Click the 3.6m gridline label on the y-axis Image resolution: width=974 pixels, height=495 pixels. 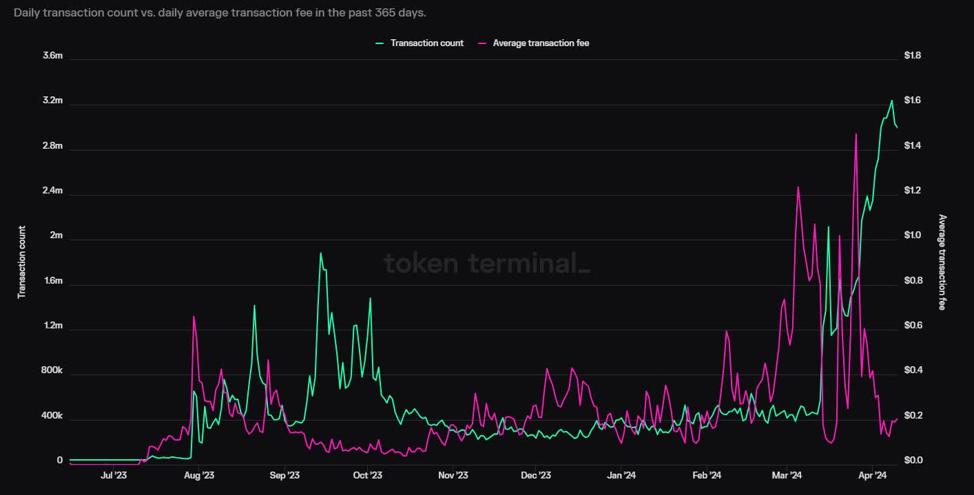point(54,56)
